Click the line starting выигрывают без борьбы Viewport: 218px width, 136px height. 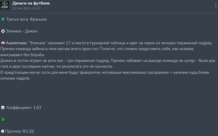coord(22,55)
